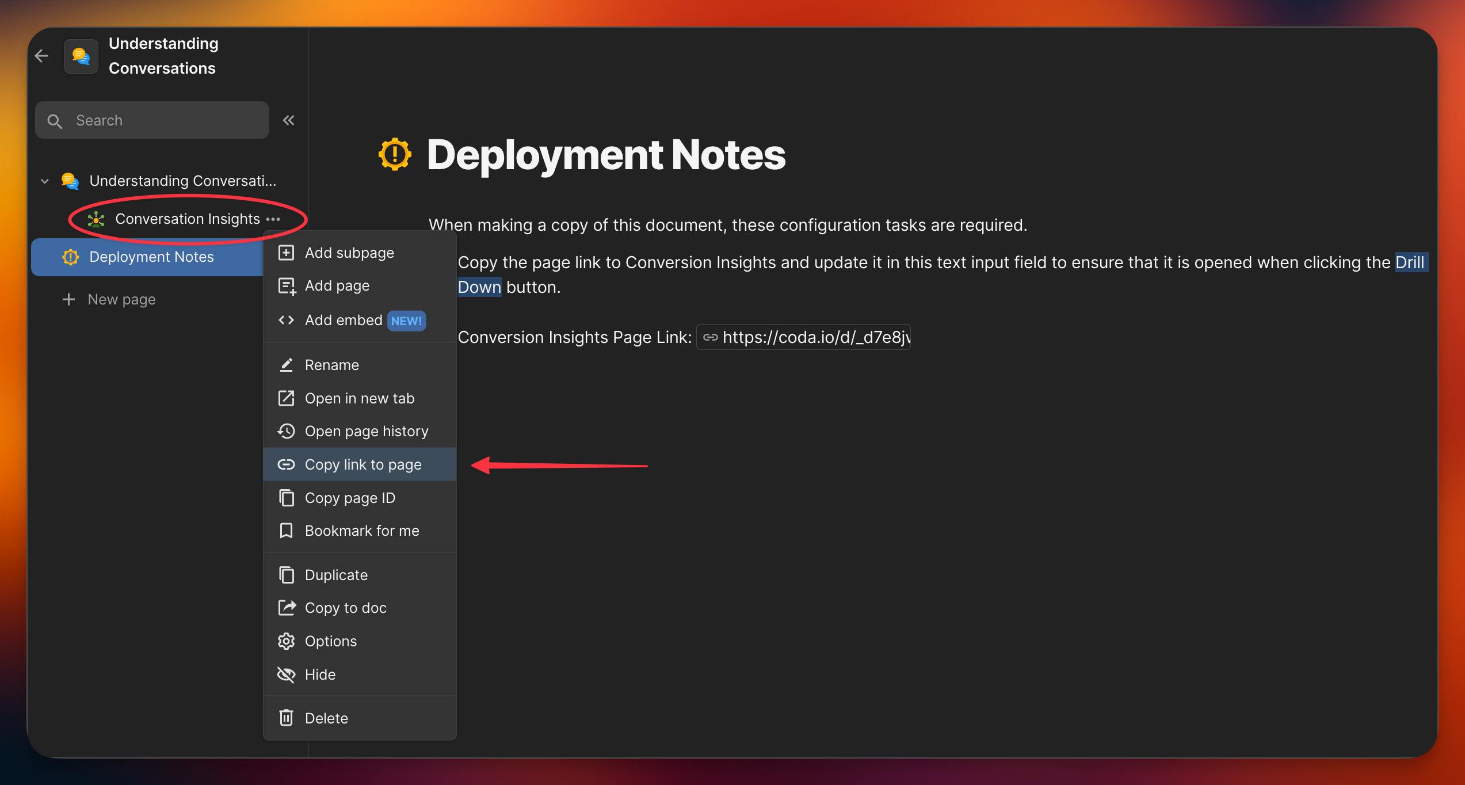
Task: Click the page history clock icon
Action: pos(286,431)
